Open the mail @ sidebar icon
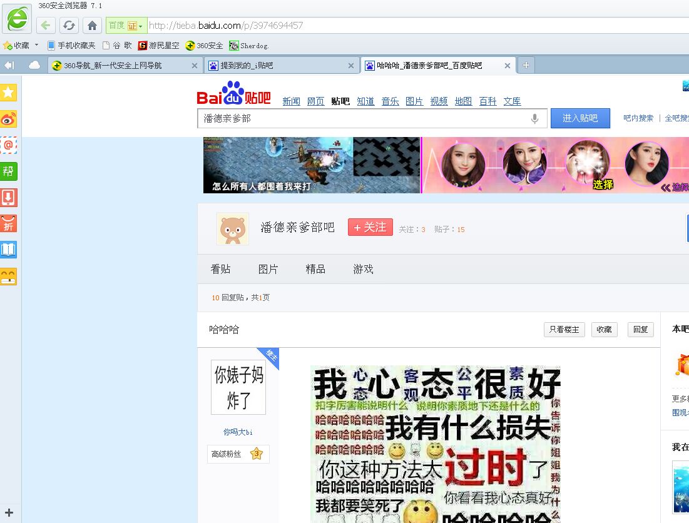The height and width of the screenshot is (523, 689). pos(8,145)
